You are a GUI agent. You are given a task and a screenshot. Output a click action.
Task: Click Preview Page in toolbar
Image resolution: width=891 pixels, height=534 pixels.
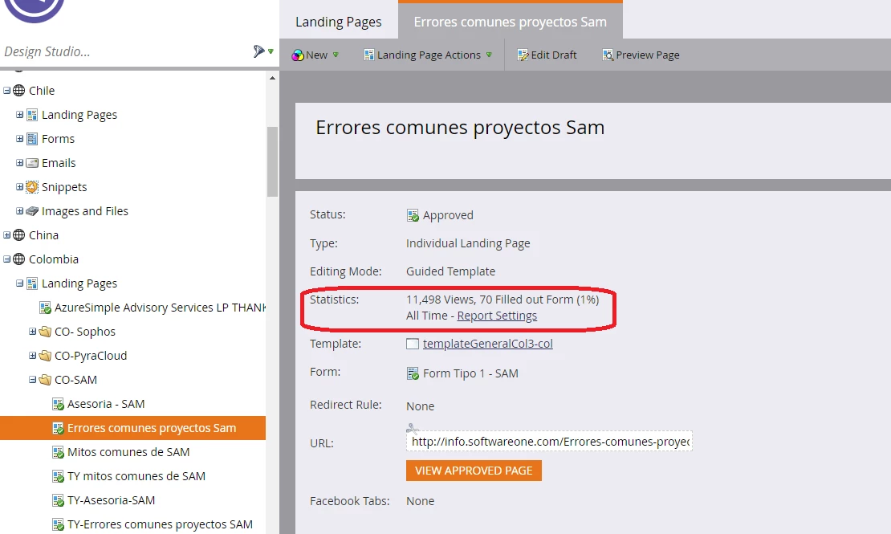coord(641,55)
